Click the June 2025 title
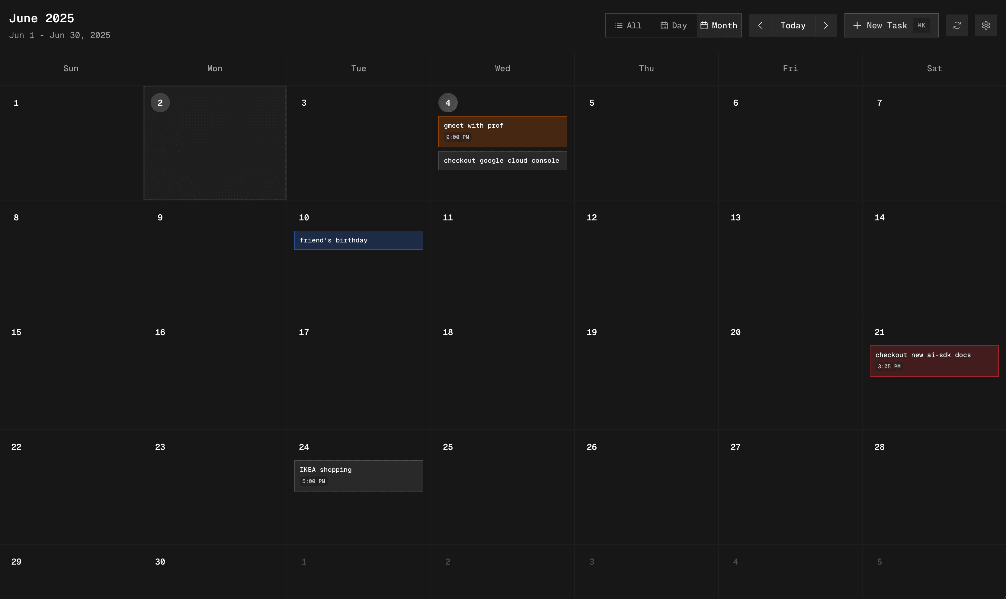Image resolution: width=1006 pixels, height=599 pixels. (42, 18)
